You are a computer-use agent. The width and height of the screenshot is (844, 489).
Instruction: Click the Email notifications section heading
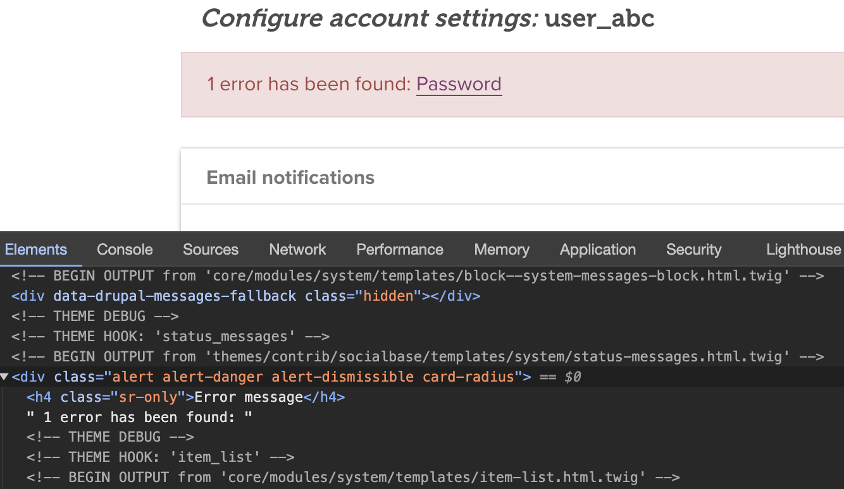290,178
